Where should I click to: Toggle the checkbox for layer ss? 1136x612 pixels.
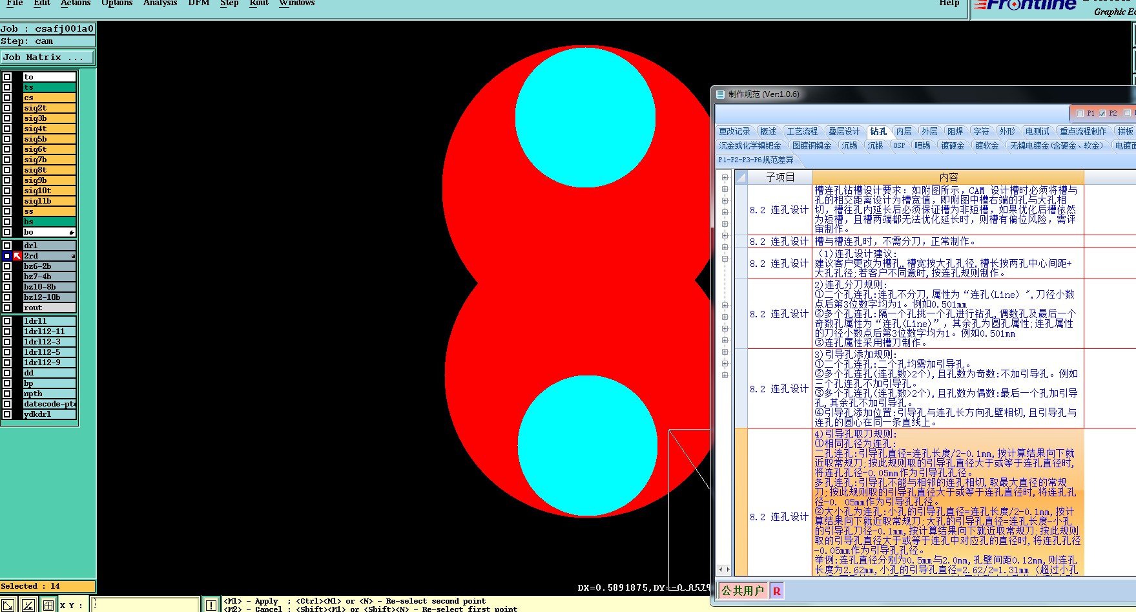click(7, 211)
